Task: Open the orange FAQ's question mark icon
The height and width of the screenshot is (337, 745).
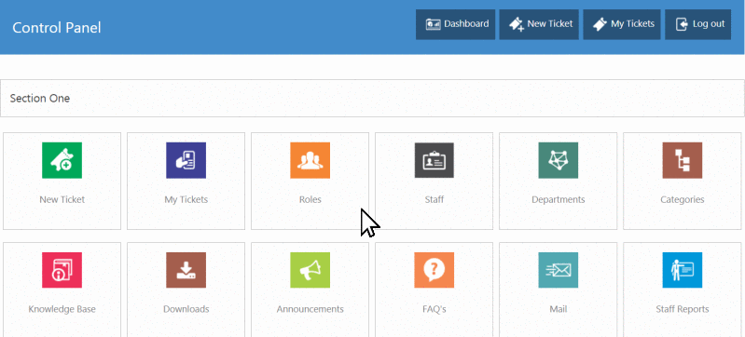Action: pos(434,270)
